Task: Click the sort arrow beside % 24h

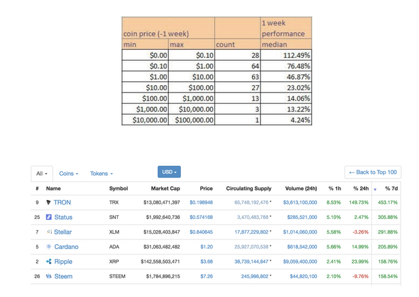Action: click(375, 189)
